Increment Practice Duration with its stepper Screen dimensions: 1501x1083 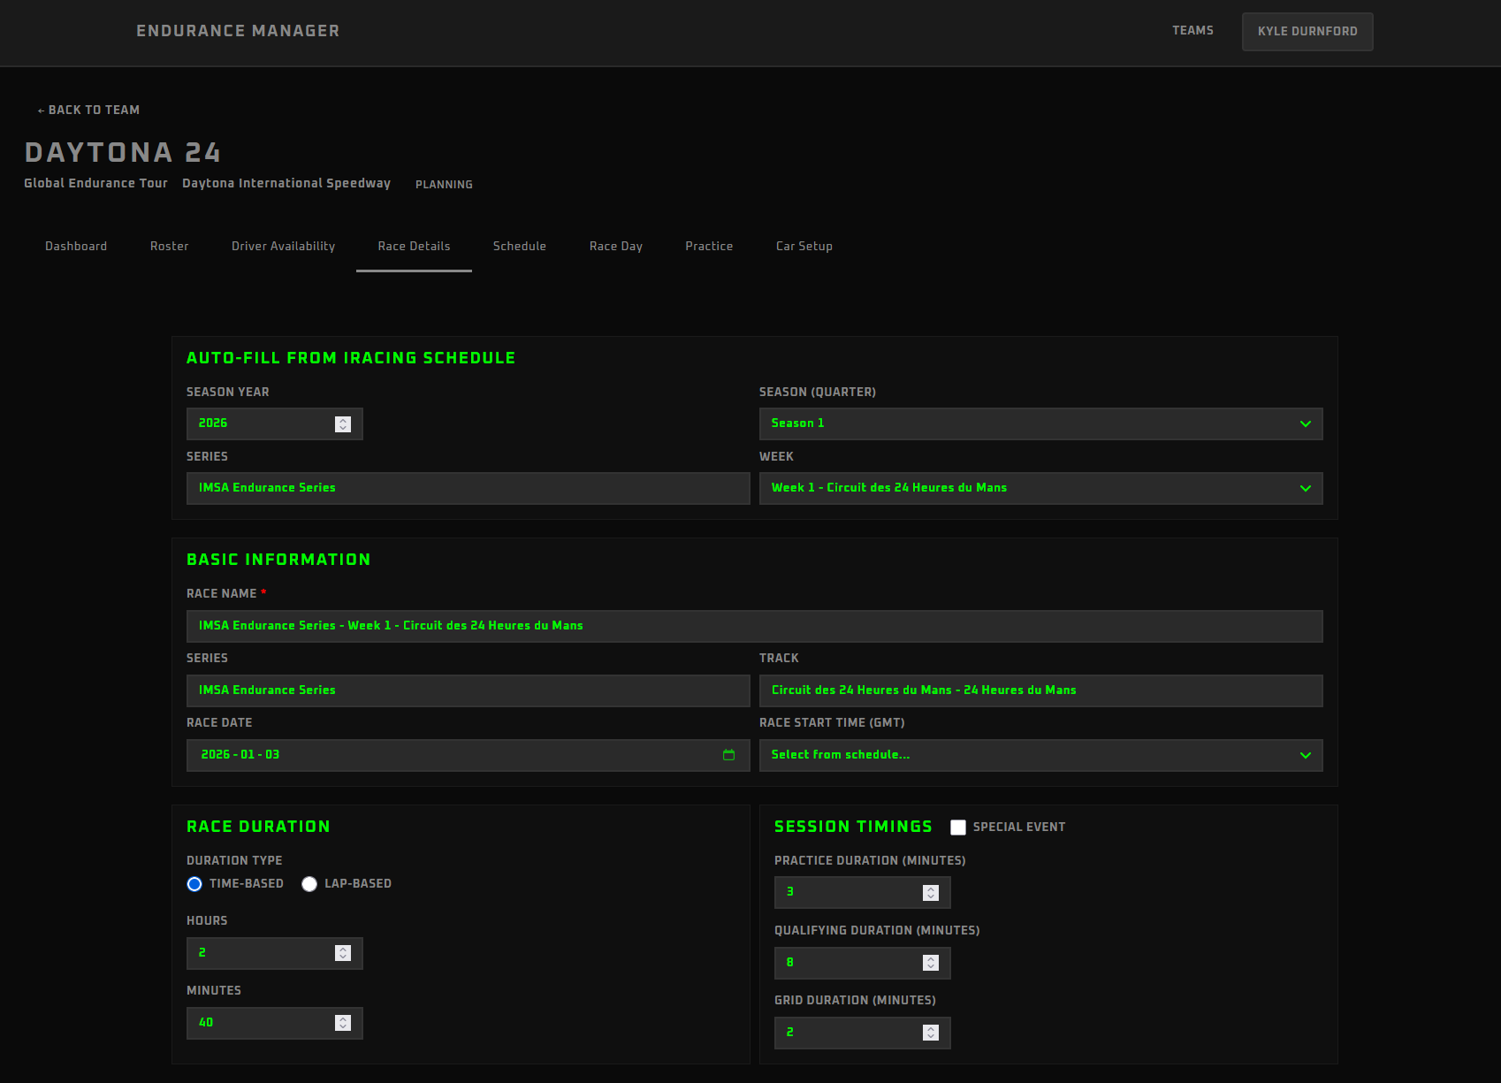(x=930, y=889)
